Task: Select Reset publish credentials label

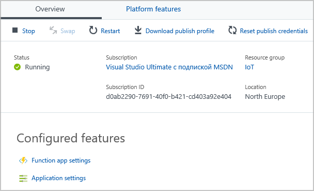Action: 274,31
